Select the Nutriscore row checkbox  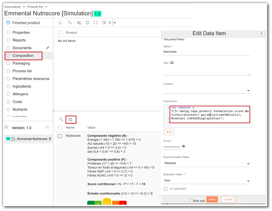pos(60,136)
